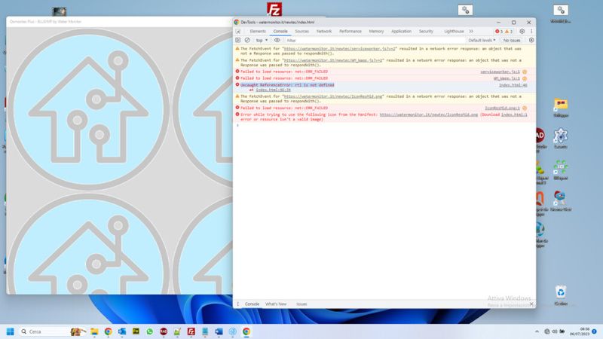Image resolution: width=603 pixels, height=339 pixels.
Task: Open the Memory tab
Action: [x=376, y=31]
